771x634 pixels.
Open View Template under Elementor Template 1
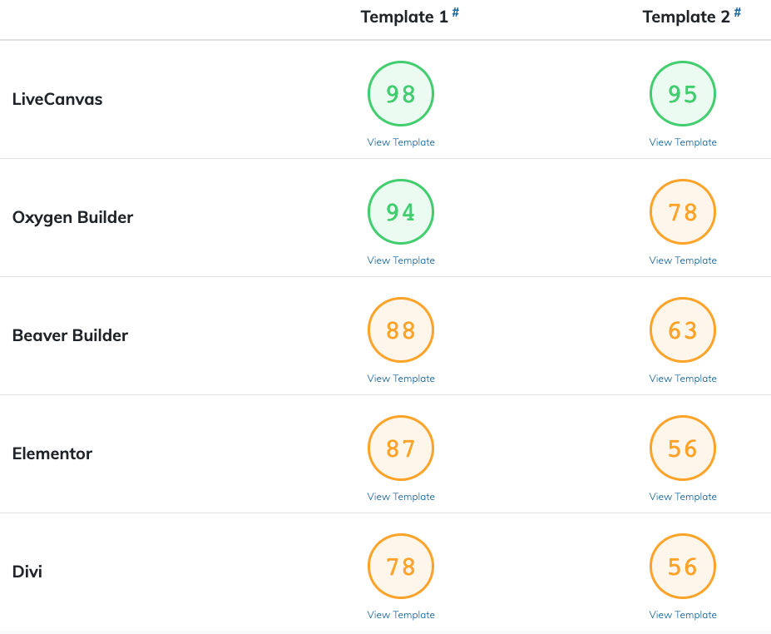pyautogui.click(x=401, y=496)
